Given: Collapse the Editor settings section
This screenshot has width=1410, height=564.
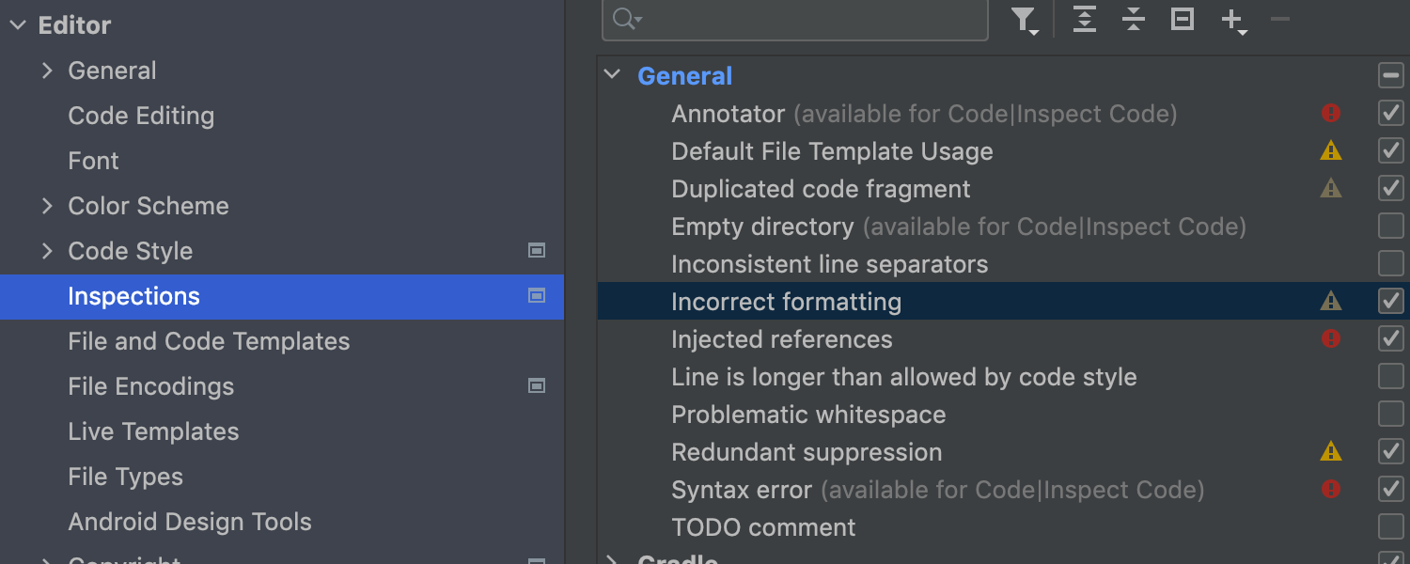Looking at the screenshot, I should (x=18, y=25).
